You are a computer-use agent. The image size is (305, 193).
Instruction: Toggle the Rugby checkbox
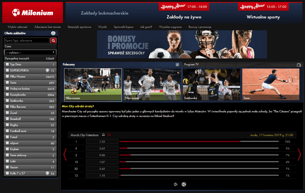point(7,125)
